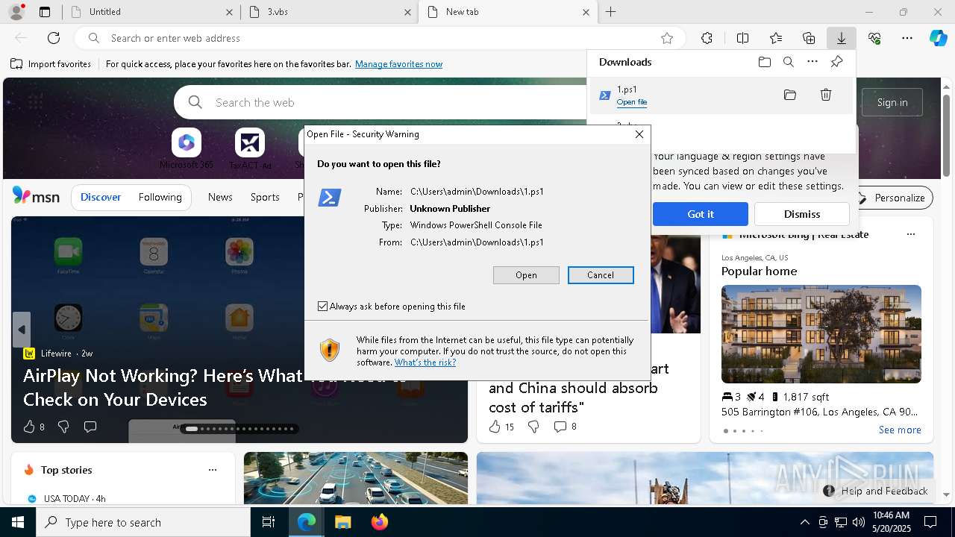The height and width of the screenshot is (537, 955).
Task: Switch to the Untitled tab
Action: point(149,12)
